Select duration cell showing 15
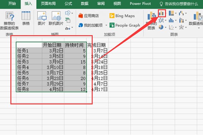This screenshot has height=135, width=203. point(75,62)
